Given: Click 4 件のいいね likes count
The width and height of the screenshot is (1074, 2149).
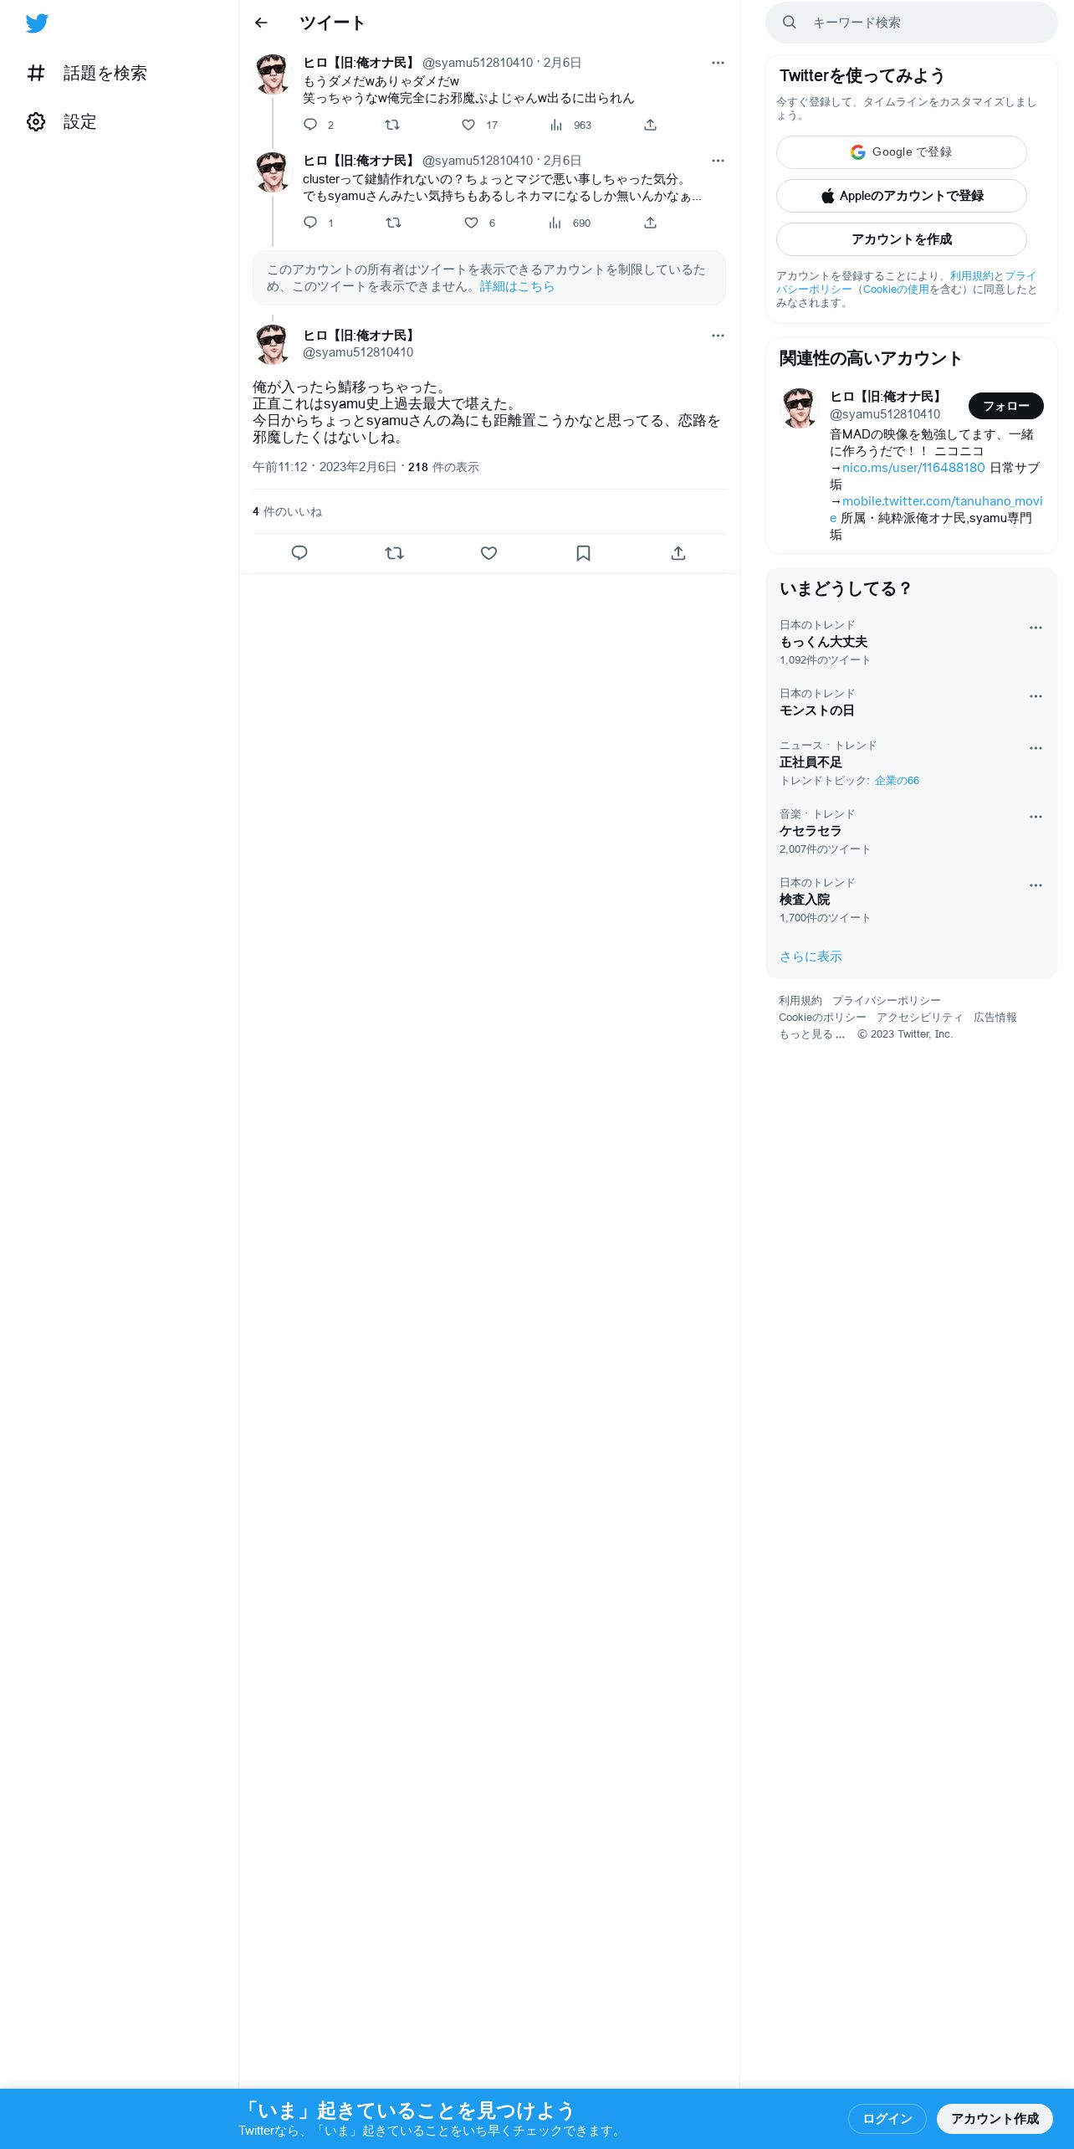Looking at the screenshot, I should (287, 512).
